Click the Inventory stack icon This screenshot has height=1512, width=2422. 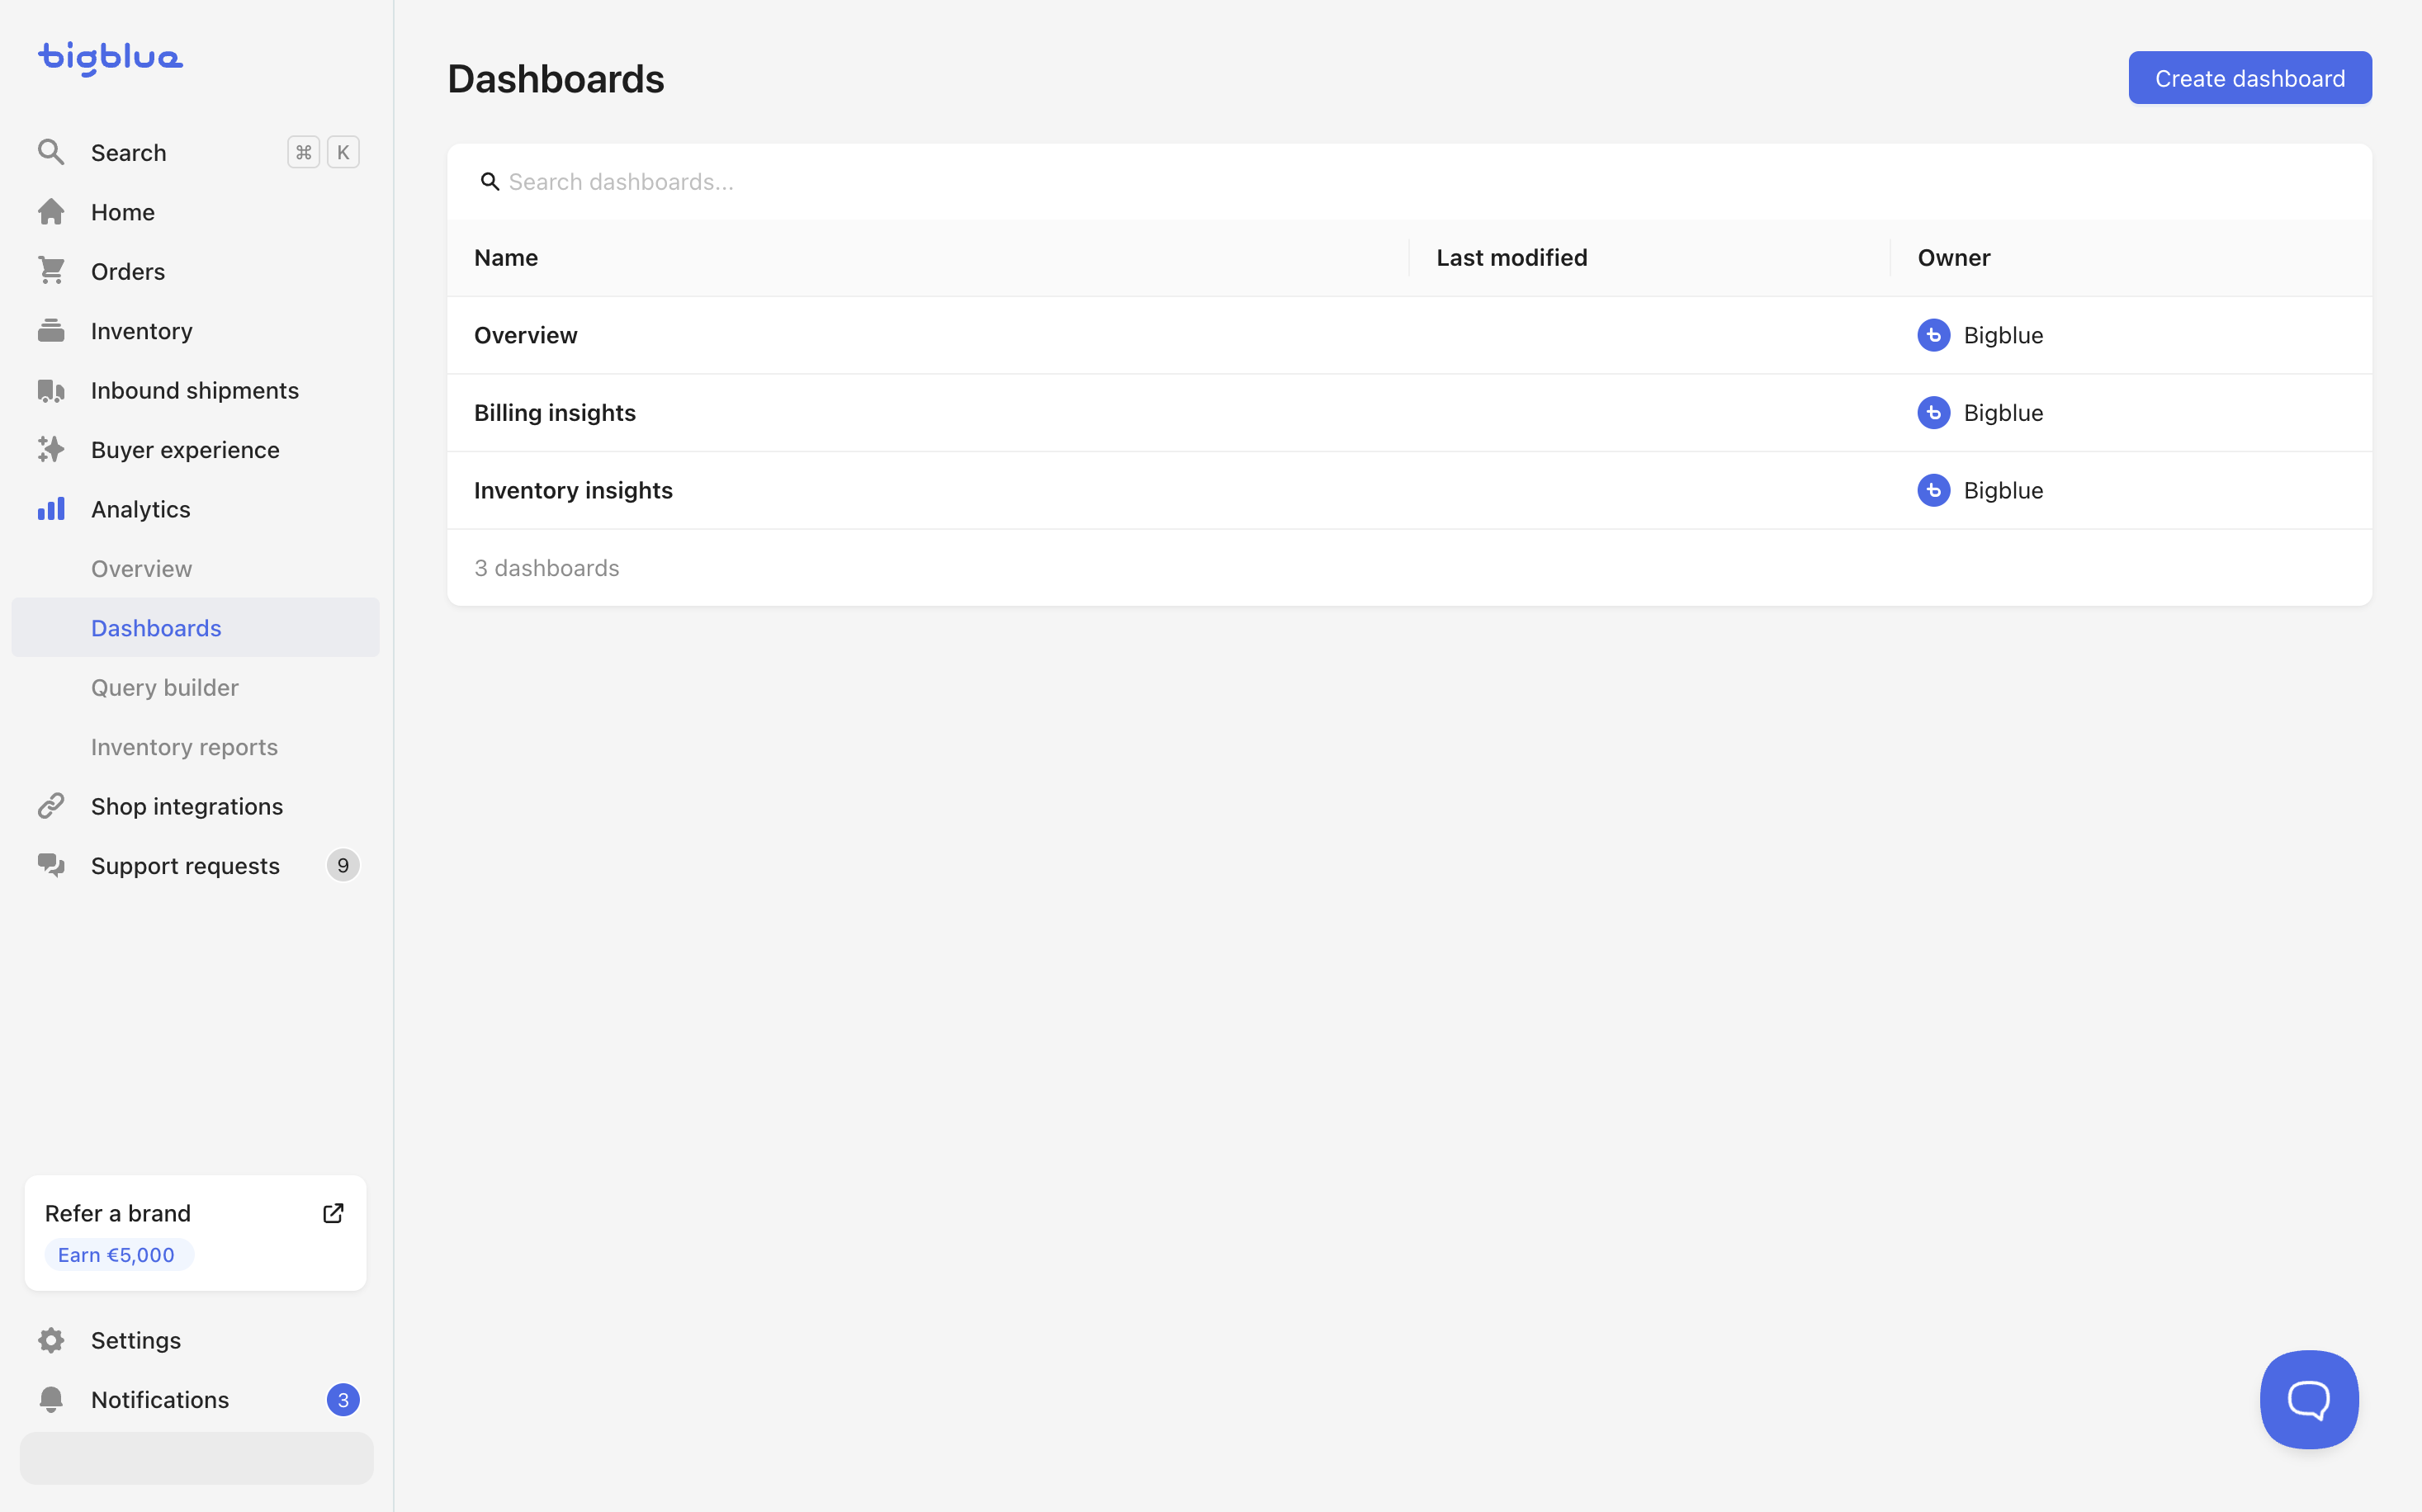pyautogui.click(x=51, y=331)
